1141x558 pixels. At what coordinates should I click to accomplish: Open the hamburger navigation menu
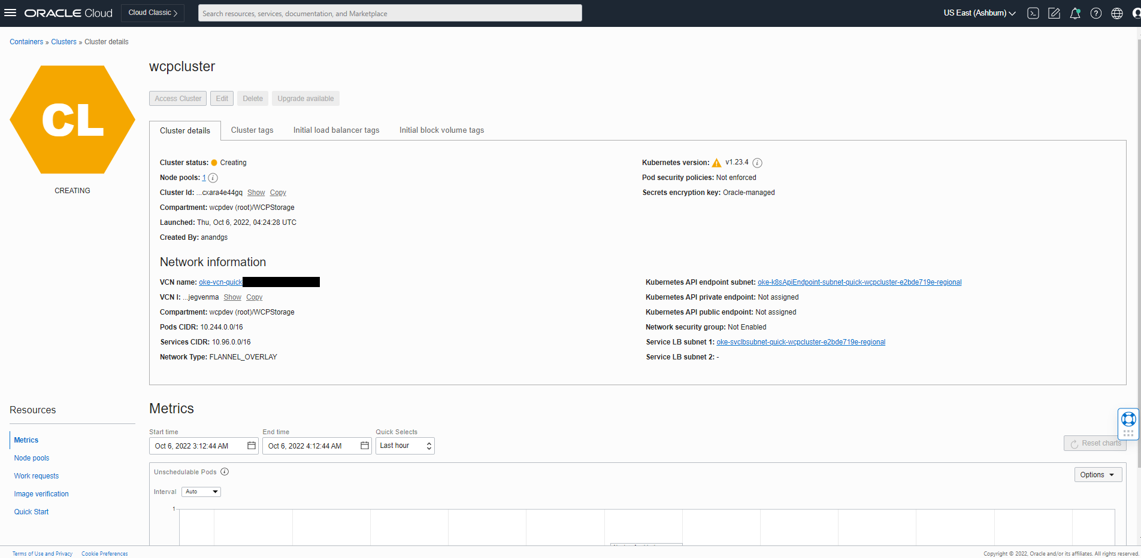[10, 13]
